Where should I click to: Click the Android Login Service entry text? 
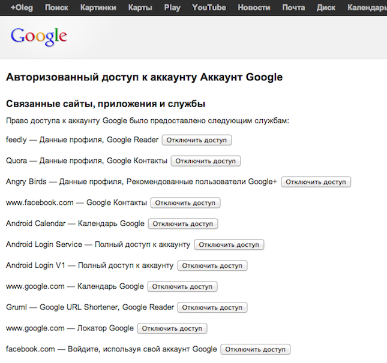click(x=98, y=244)
